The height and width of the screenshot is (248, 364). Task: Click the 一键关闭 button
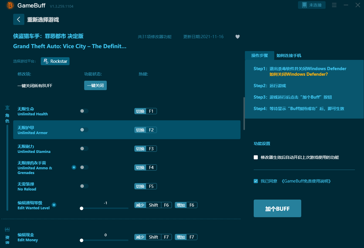coord(95,85)
